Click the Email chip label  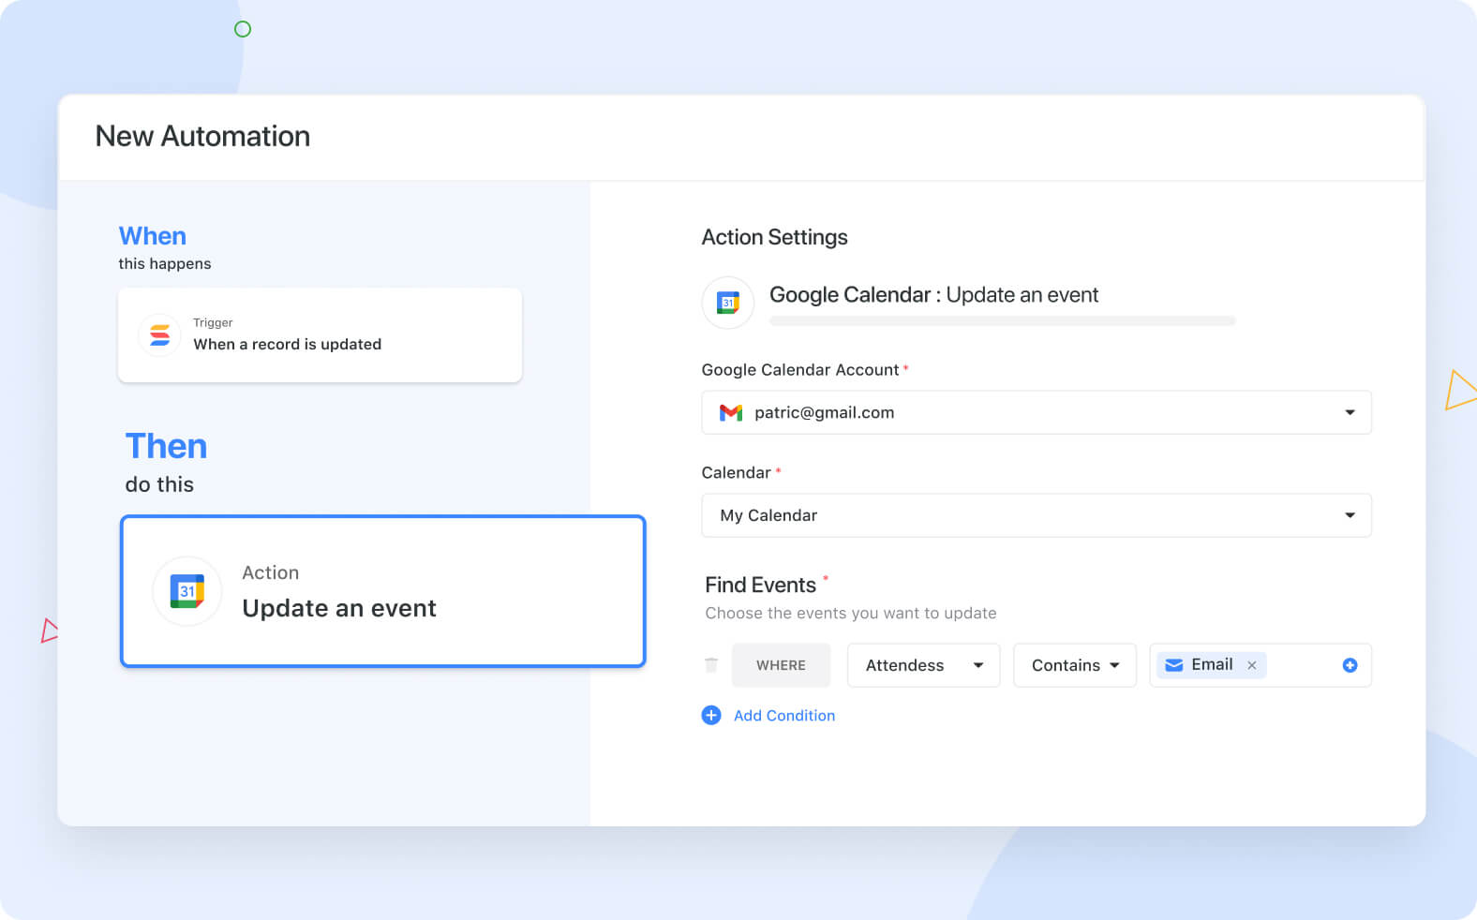[x=1212, y=665]
